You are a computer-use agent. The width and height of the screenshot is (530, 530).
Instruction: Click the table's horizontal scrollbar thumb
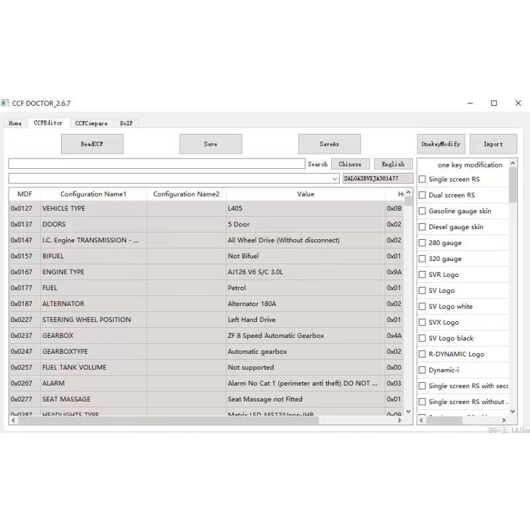click(168, 420)
